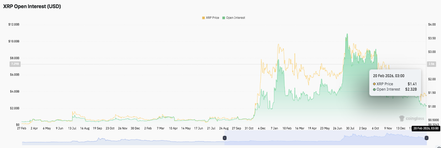Click the coinglass watermark logo icon
The image size is (441, 148).
coord(401,119)
